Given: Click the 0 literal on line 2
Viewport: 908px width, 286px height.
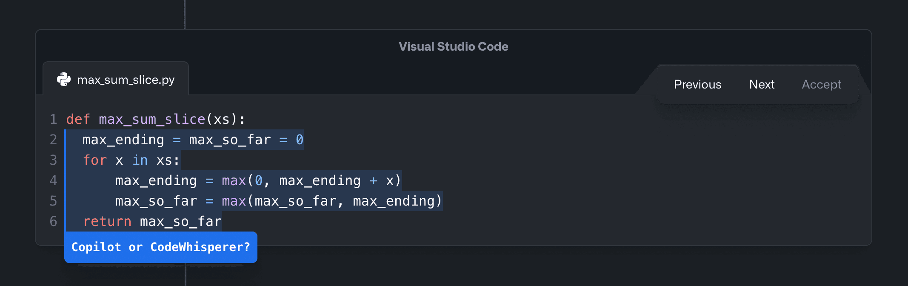Looking at the screenshot, I should (x=300, y=140).
